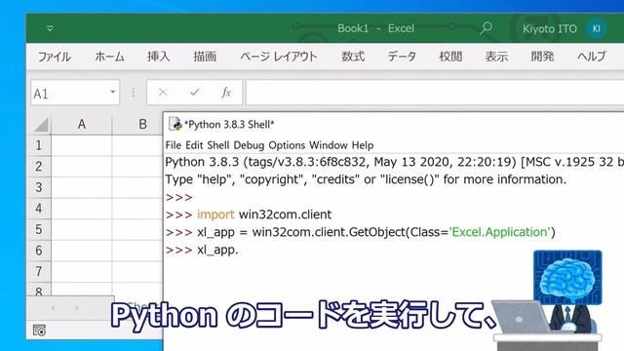Switch to the 挿入 ribbon tab

click(x=158, y=57)
